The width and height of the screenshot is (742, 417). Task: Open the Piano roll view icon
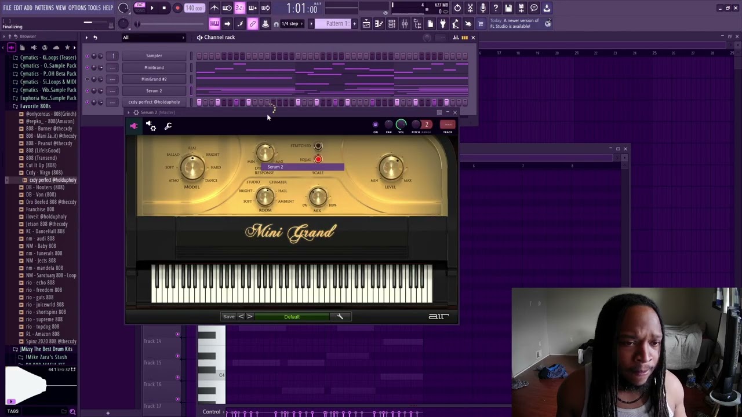[x=379, y=24]
